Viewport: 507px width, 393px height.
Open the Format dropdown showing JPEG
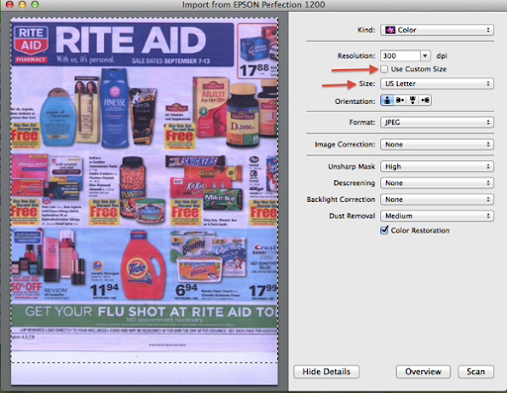[x=437, y=123]
